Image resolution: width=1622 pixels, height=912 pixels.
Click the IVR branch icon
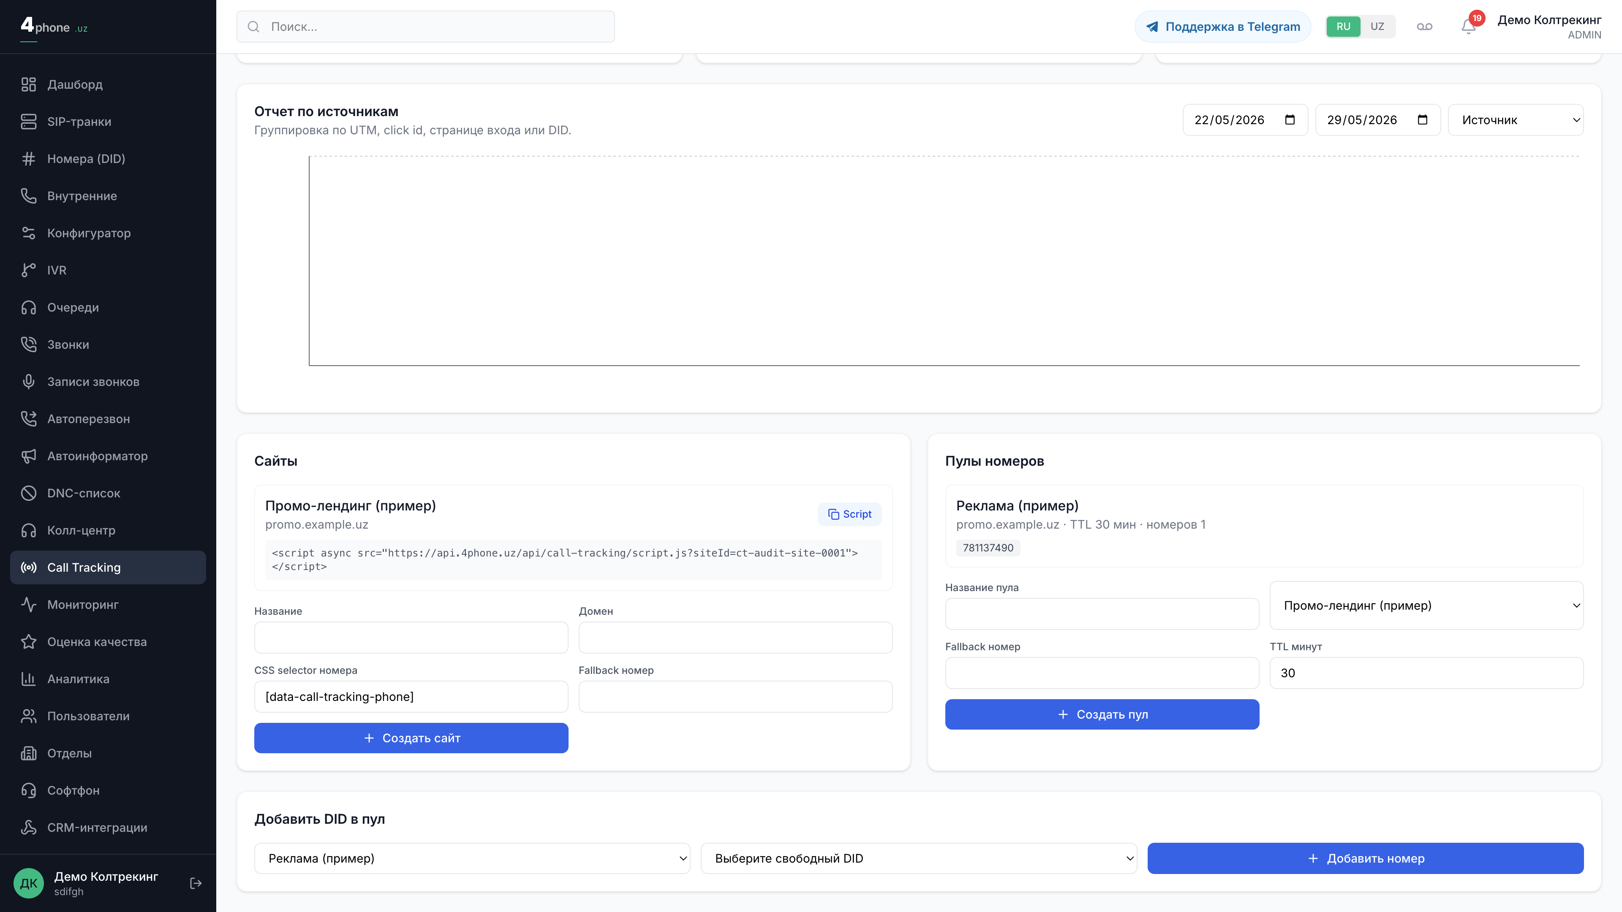(x=28, y=270)
